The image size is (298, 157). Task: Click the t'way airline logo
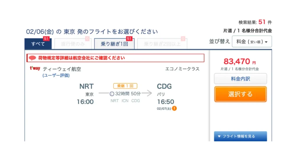coord(35,69)
